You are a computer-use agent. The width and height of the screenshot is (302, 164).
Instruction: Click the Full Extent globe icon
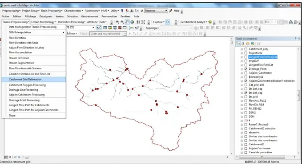click(x=132, y=22)
